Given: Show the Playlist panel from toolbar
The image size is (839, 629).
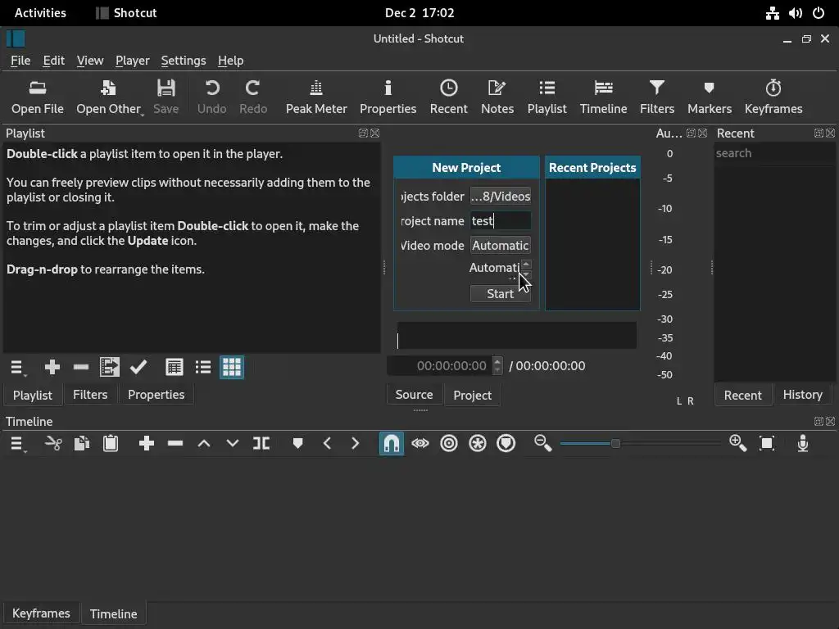Looking at the screenshot, I should [546, 97].
